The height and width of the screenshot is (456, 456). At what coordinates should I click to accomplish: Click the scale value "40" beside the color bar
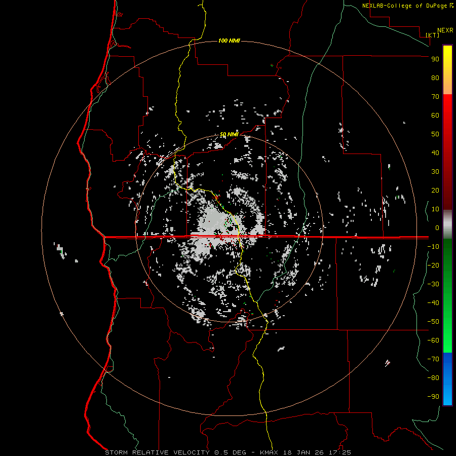(x=435, y=153)
